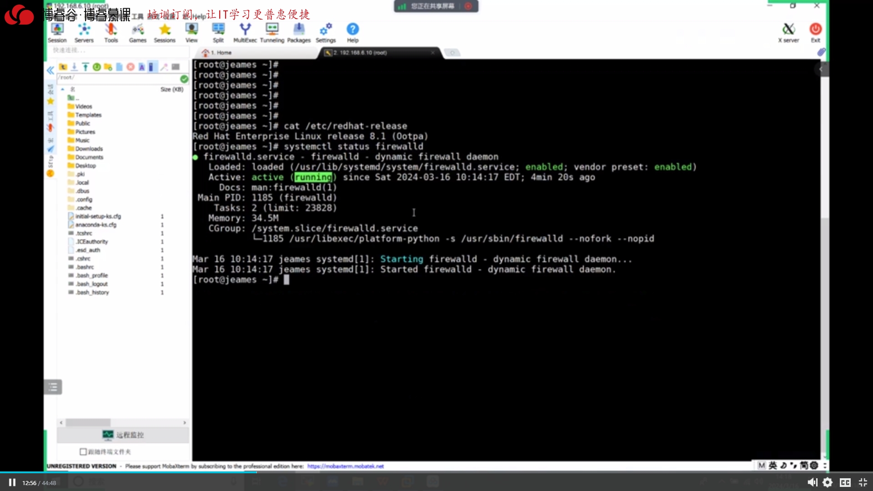Click the X server icon
873x491 pixels.
(x=788, y=33)
